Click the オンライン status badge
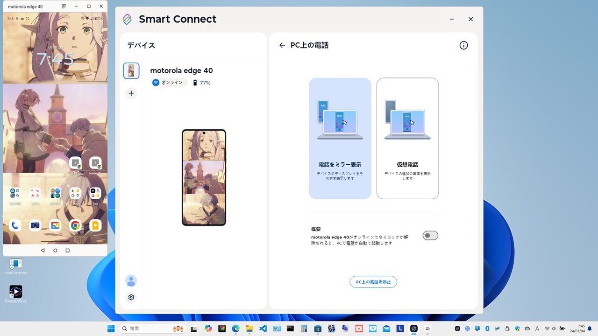The image size is (598, 336). 169,83
